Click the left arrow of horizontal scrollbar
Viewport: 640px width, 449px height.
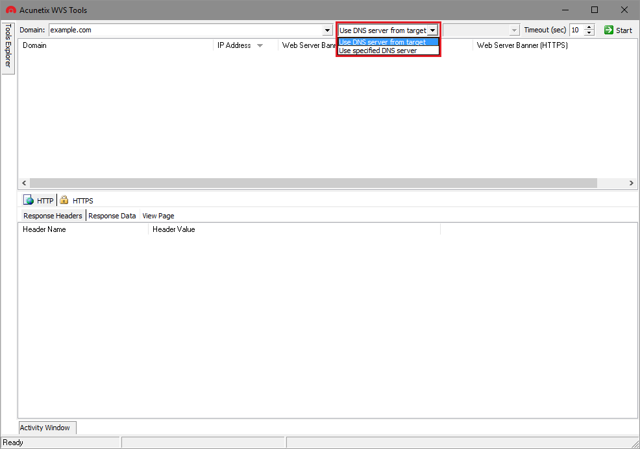tap(24, 183)
